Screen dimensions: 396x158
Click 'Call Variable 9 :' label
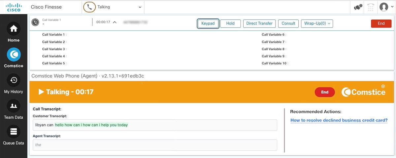pyautogui.click(x=274, y=56)
